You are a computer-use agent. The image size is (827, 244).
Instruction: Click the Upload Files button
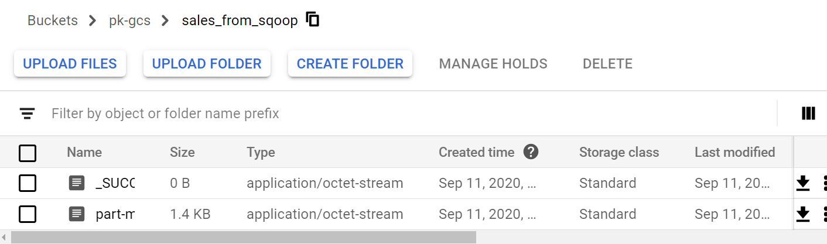coord(70,64)
